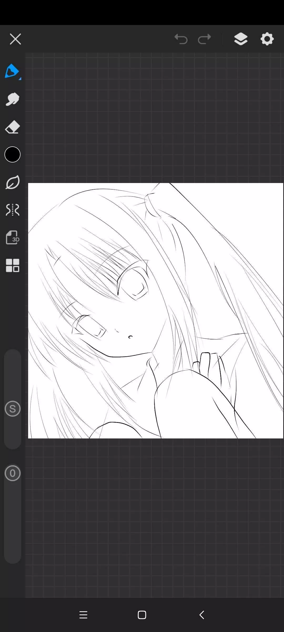Undo the last stroke
Screen dimensions: 284x632
tap(181, 39)
